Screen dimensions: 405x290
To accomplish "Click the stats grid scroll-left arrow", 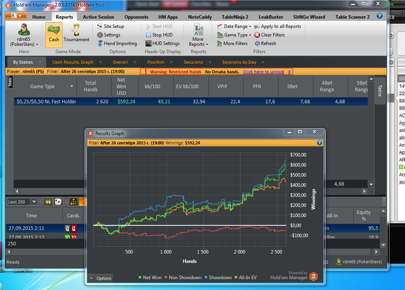I will [17, 191].
